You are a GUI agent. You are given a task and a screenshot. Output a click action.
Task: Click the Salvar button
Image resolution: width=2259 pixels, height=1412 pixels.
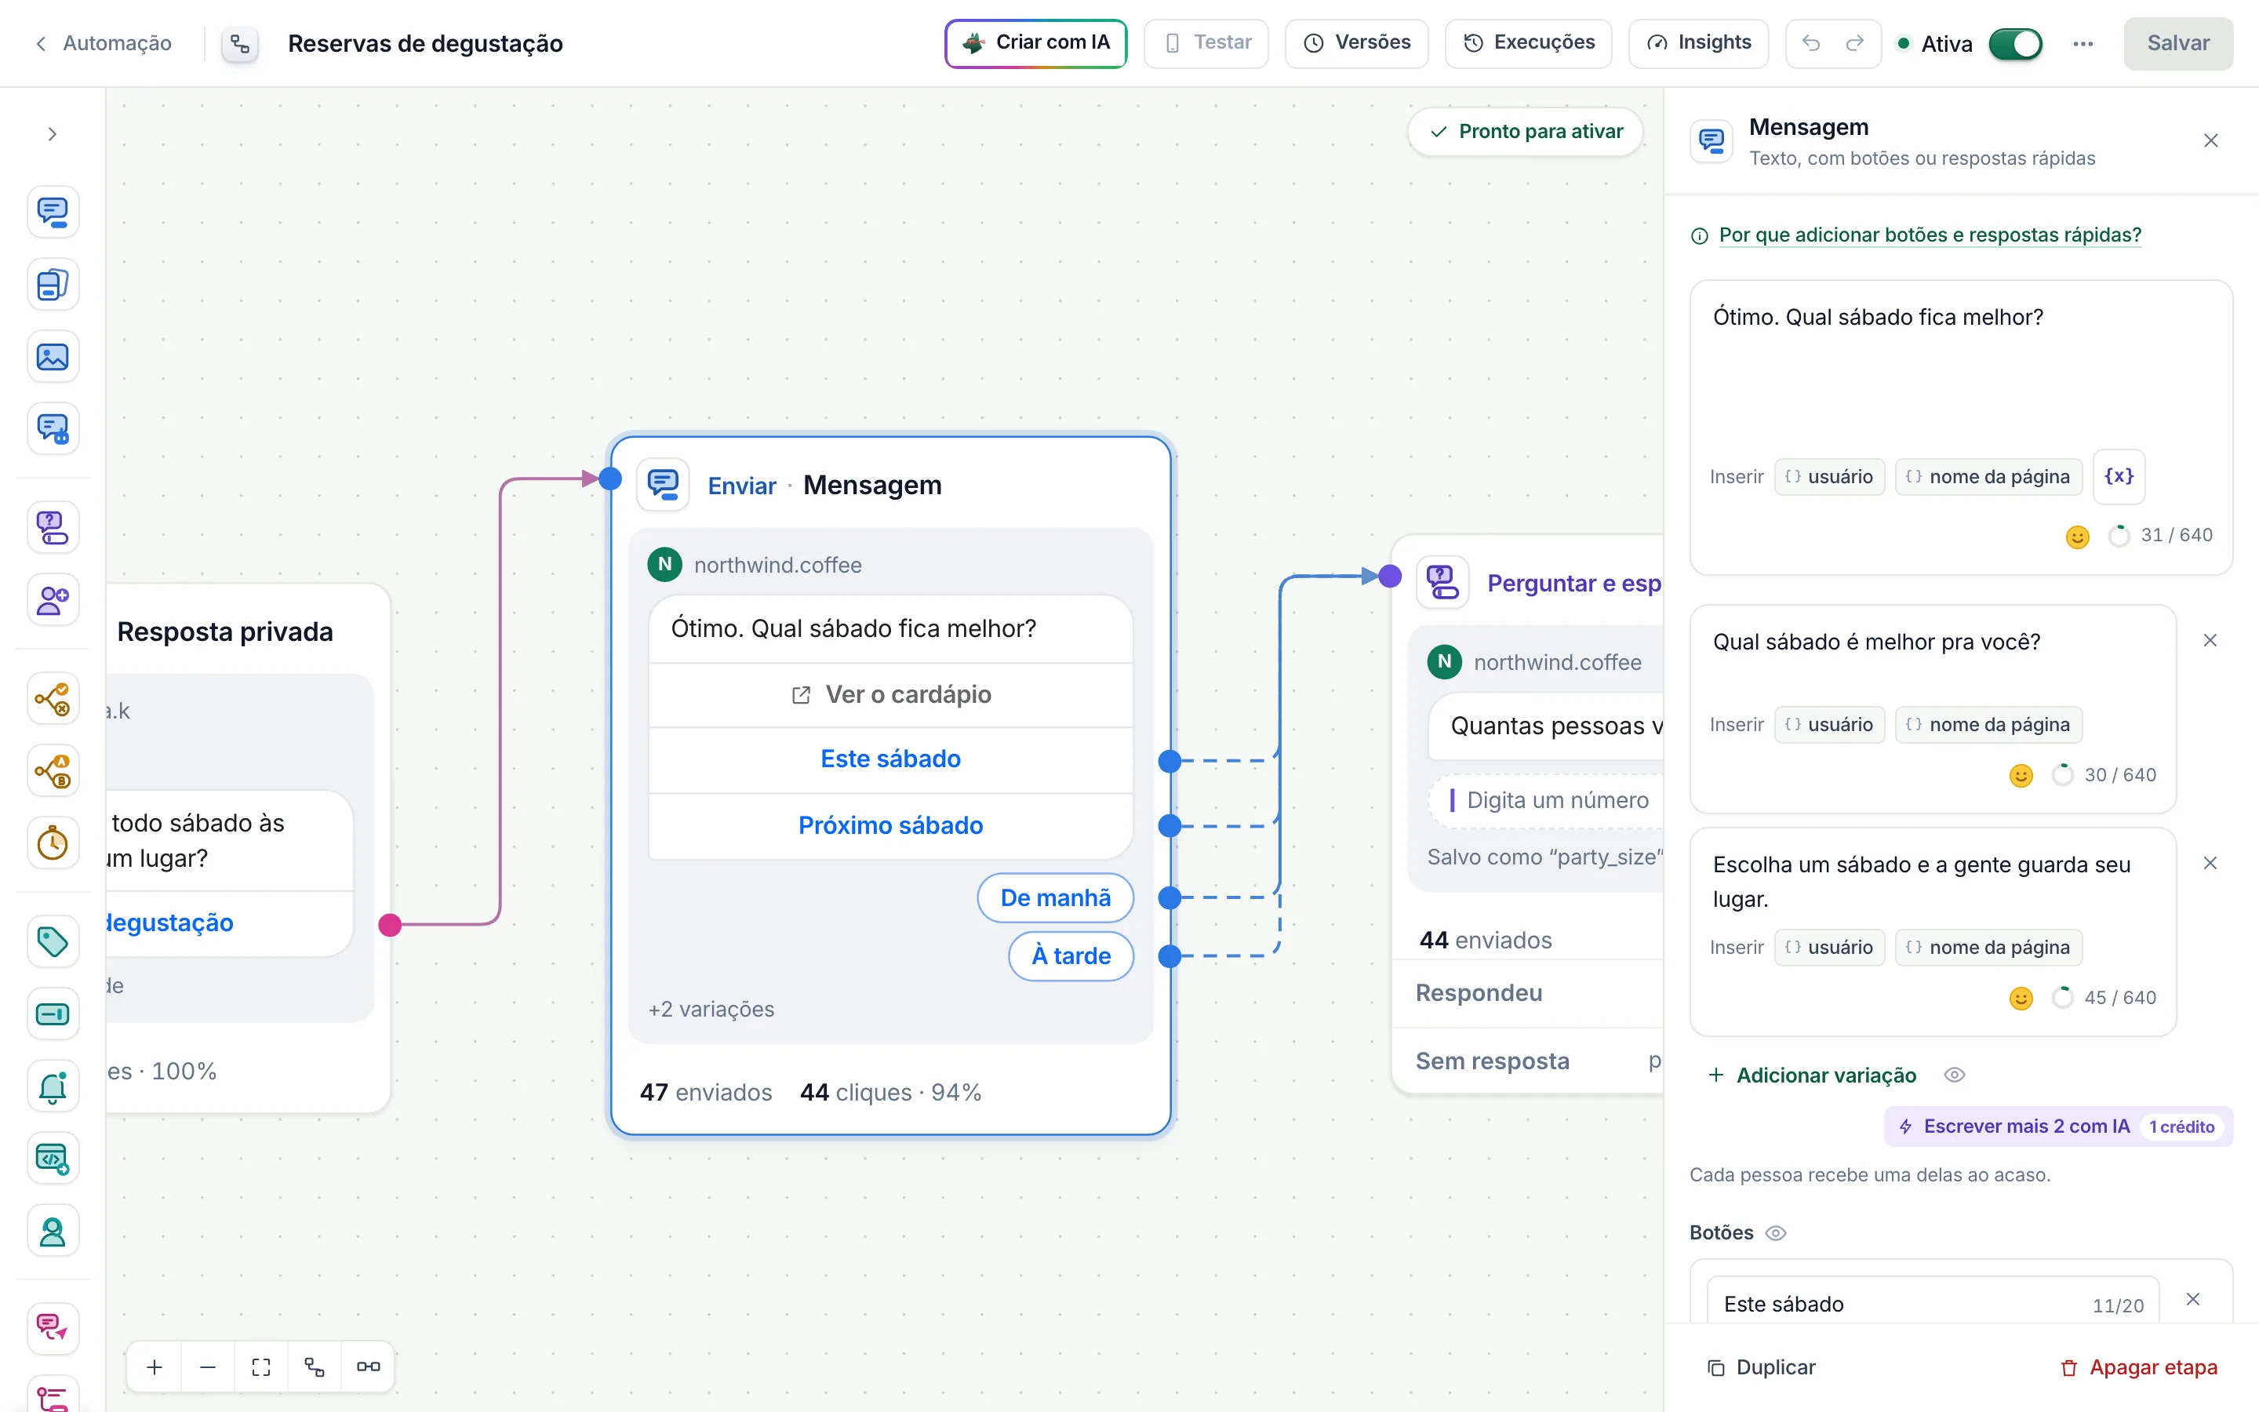point(2177,43)
